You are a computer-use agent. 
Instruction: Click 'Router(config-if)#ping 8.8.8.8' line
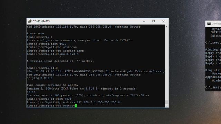(52, 54)
